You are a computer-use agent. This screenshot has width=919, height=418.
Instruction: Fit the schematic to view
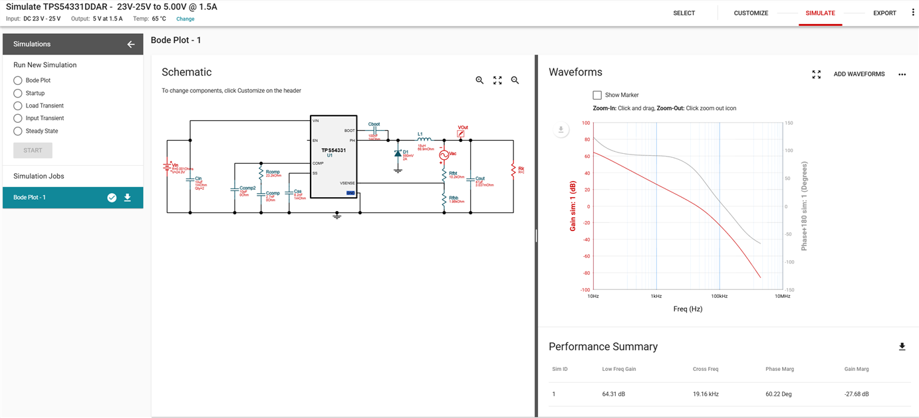coord(497,80)
